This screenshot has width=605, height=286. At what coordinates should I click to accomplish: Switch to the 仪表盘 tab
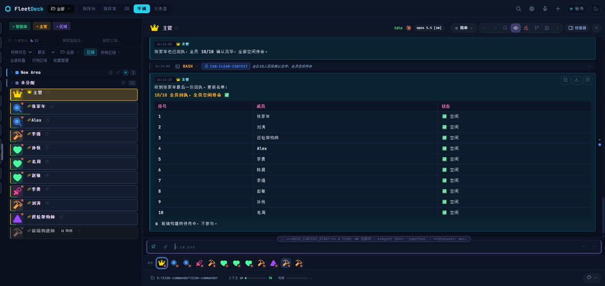(x=160, y=8)
